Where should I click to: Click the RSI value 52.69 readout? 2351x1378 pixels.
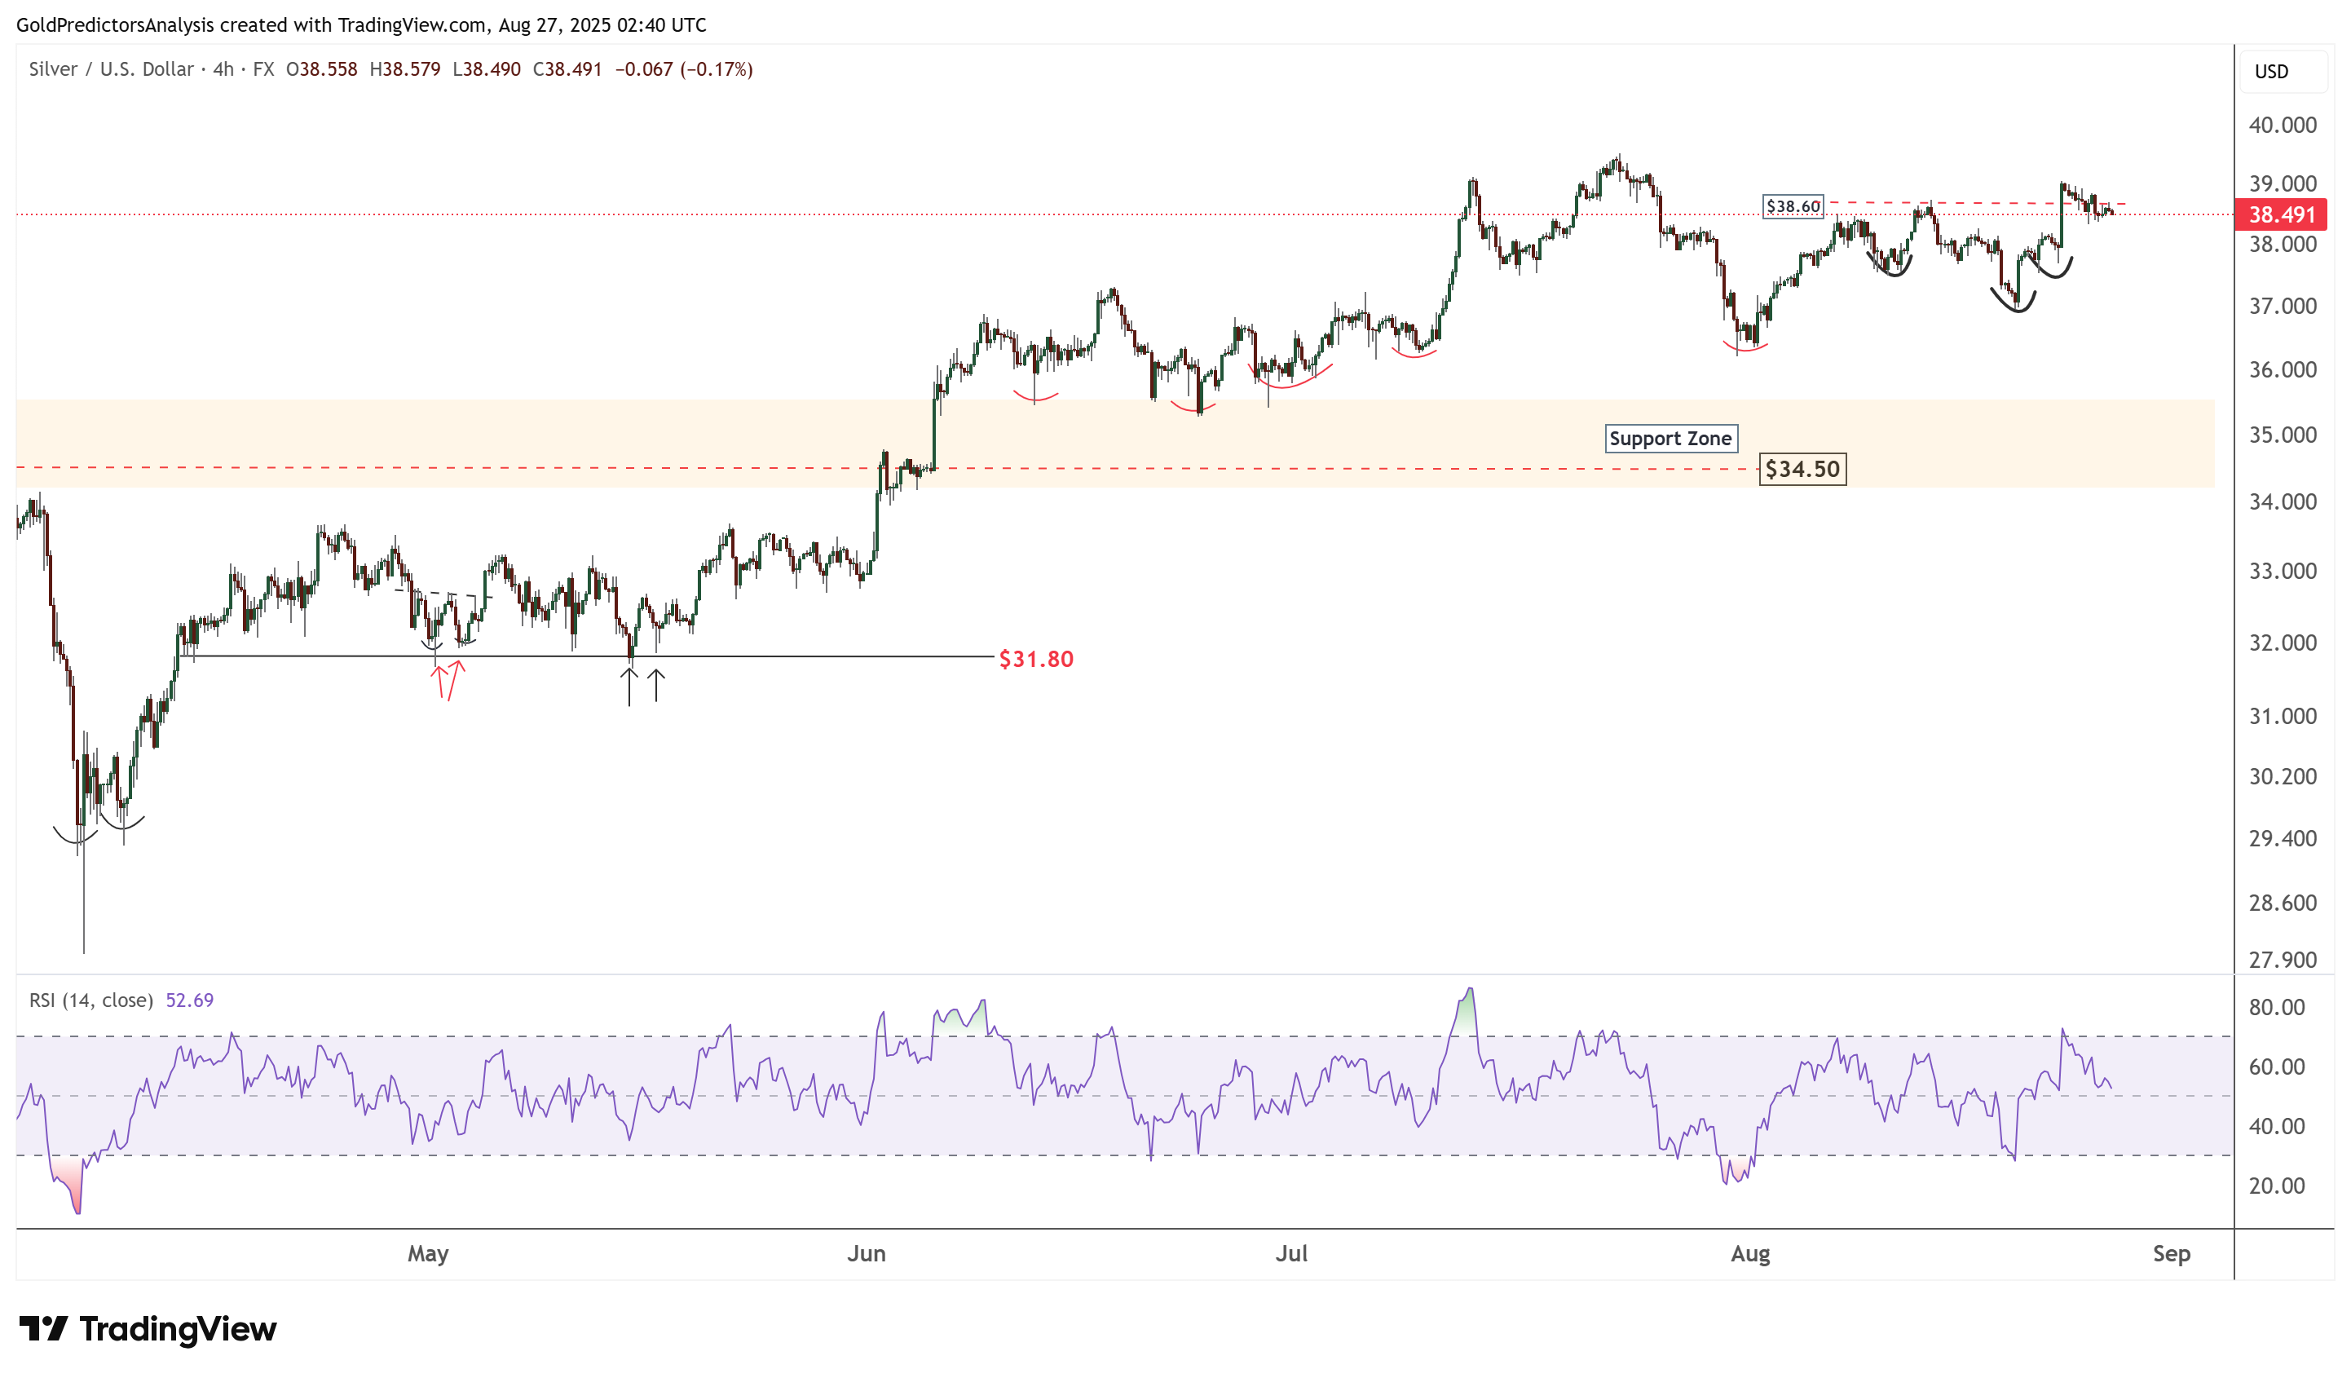pyautogui.click(x=189, y=1000)
